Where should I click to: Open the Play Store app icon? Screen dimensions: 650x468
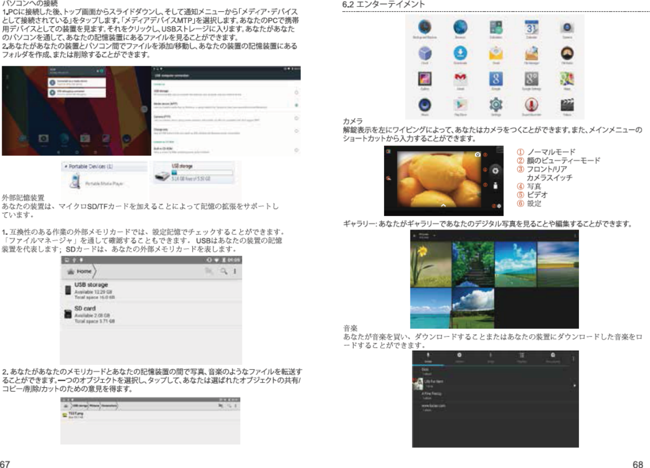point(461,105)
